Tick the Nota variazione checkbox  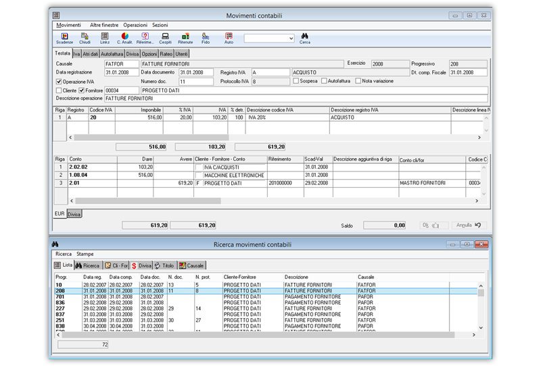point(358,81)
